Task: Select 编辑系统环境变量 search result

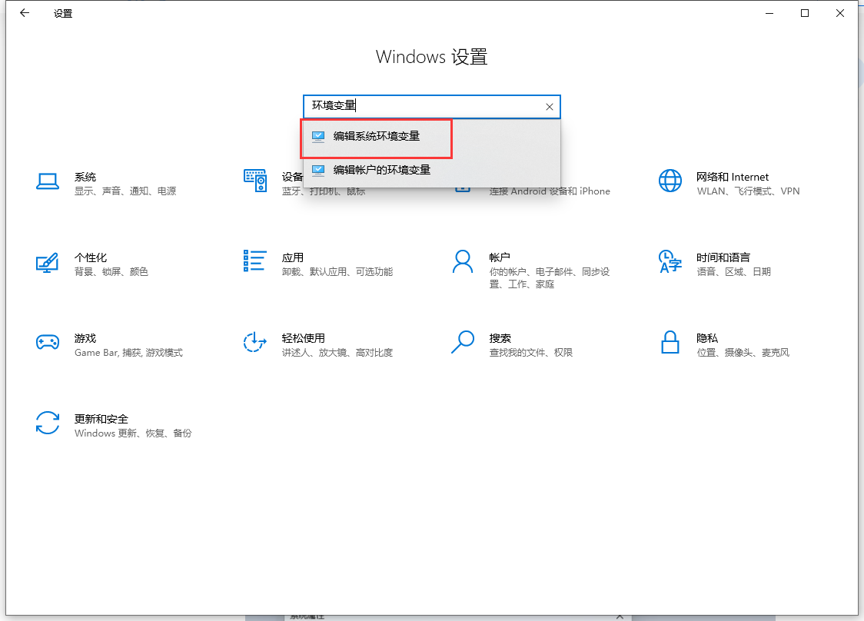Action: [x=432, y=137]
